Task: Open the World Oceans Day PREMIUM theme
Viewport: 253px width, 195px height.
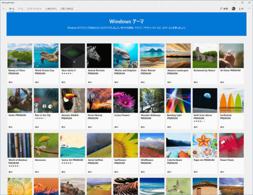Action: pos(46,64)
